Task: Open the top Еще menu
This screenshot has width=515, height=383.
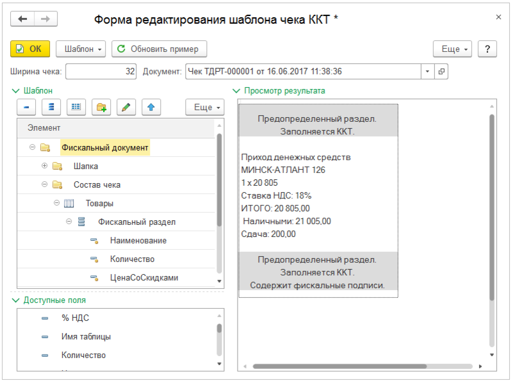Action: click(x=452, y=49)
